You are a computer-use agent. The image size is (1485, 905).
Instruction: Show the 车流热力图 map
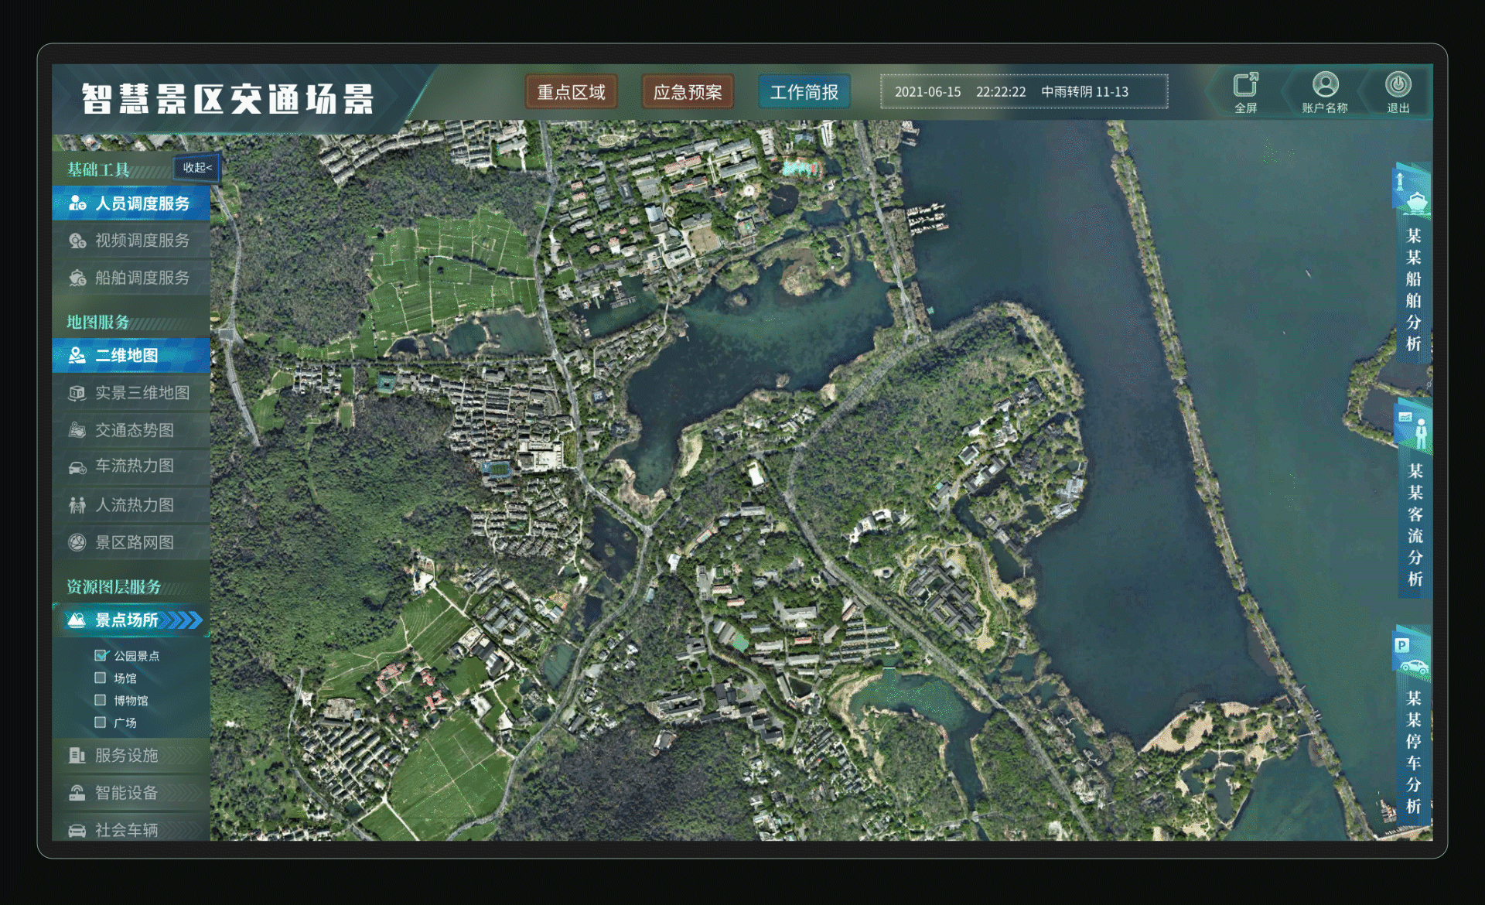131,466
